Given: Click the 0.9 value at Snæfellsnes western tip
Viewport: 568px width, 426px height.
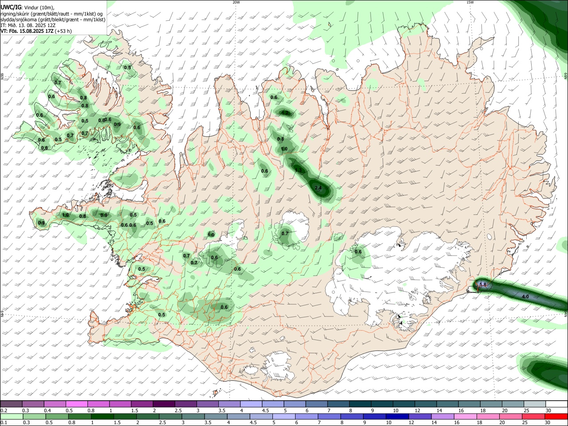Looking at the screenshot, I should tap(41, 223).
